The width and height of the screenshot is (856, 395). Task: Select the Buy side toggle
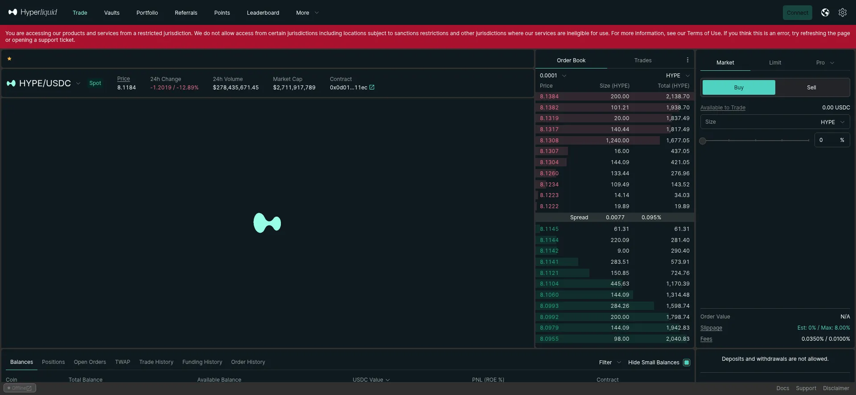[739, 88]
